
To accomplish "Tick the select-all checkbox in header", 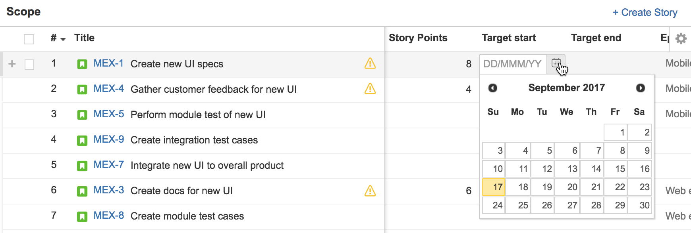I will click(29, 39).
